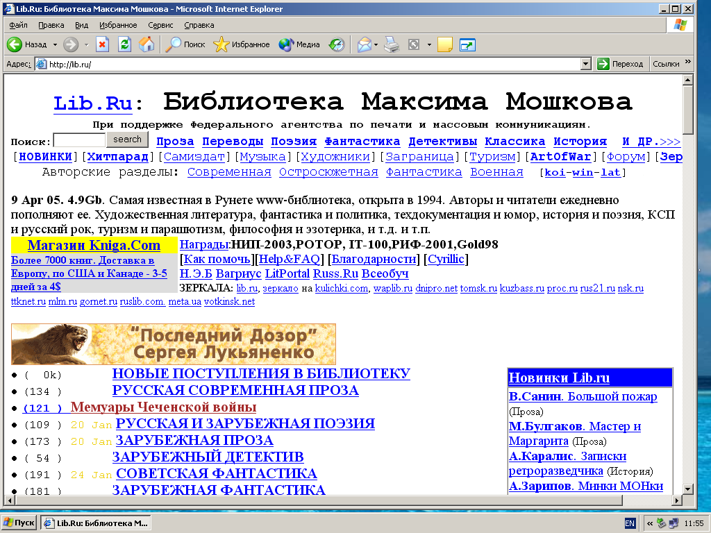Viewport: 711px width, 533px height.
Task: Open the Справка menu
Action: tap(199, 25)
